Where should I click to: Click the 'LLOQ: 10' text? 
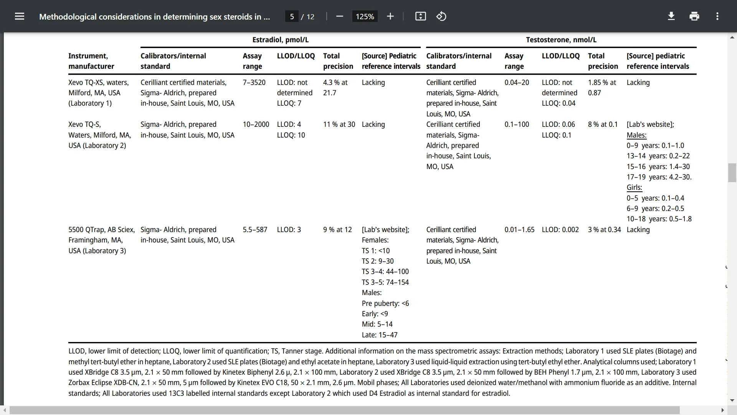291,135
